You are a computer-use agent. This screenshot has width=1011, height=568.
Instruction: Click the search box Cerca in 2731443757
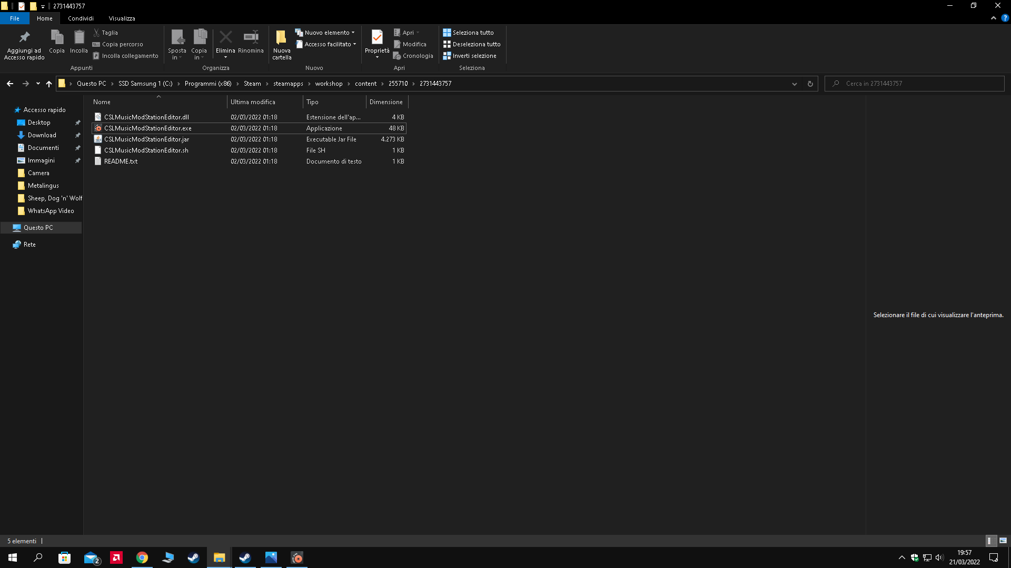[x=915, y=84]
